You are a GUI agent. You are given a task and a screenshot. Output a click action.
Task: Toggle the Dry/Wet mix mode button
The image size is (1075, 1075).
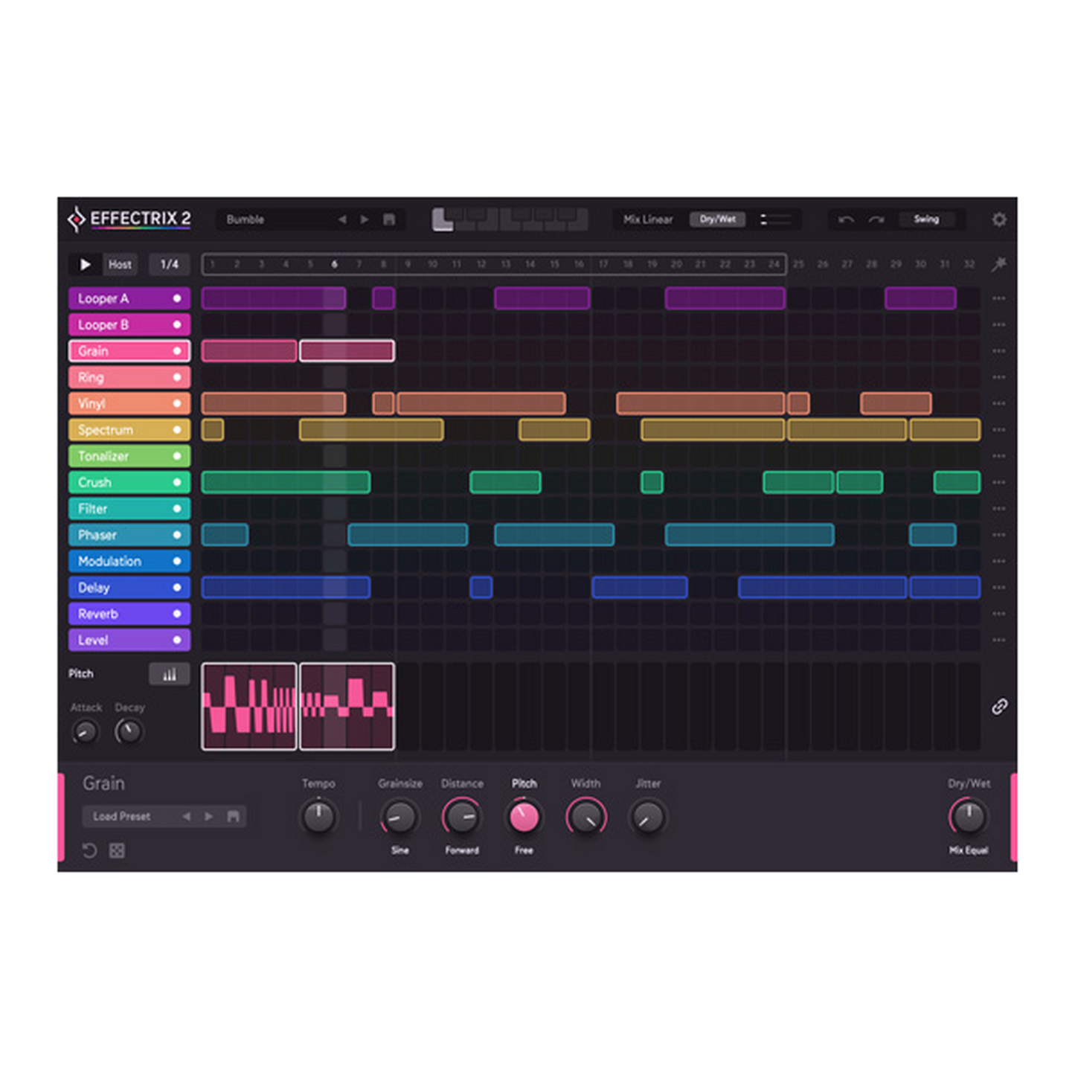click(717, 219)
